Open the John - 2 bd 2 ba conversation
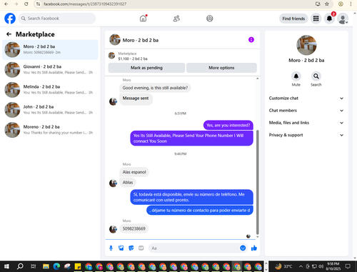 50,110
